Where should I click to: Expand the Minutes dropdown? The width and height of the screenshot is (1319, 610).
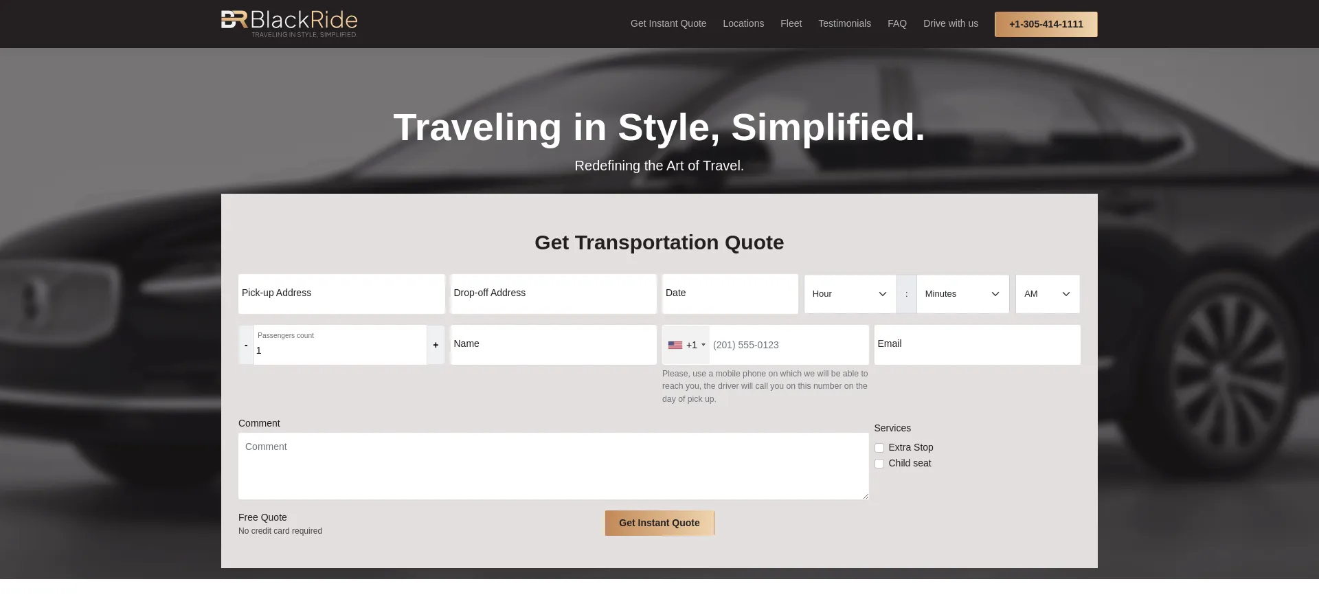coord(962,294)
